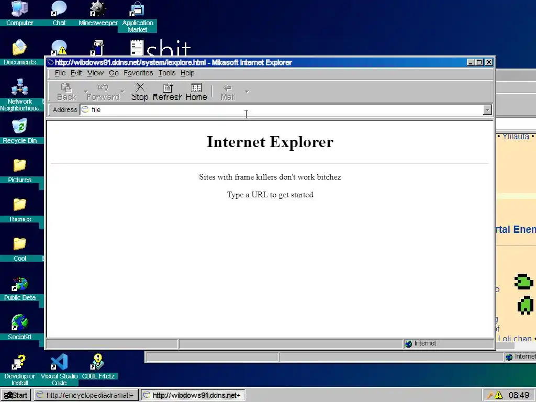Click the Internet Explorer title bar

pos(256,62)
